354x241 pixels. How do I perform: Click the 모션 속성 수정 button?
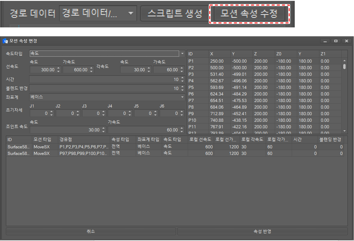249,14
